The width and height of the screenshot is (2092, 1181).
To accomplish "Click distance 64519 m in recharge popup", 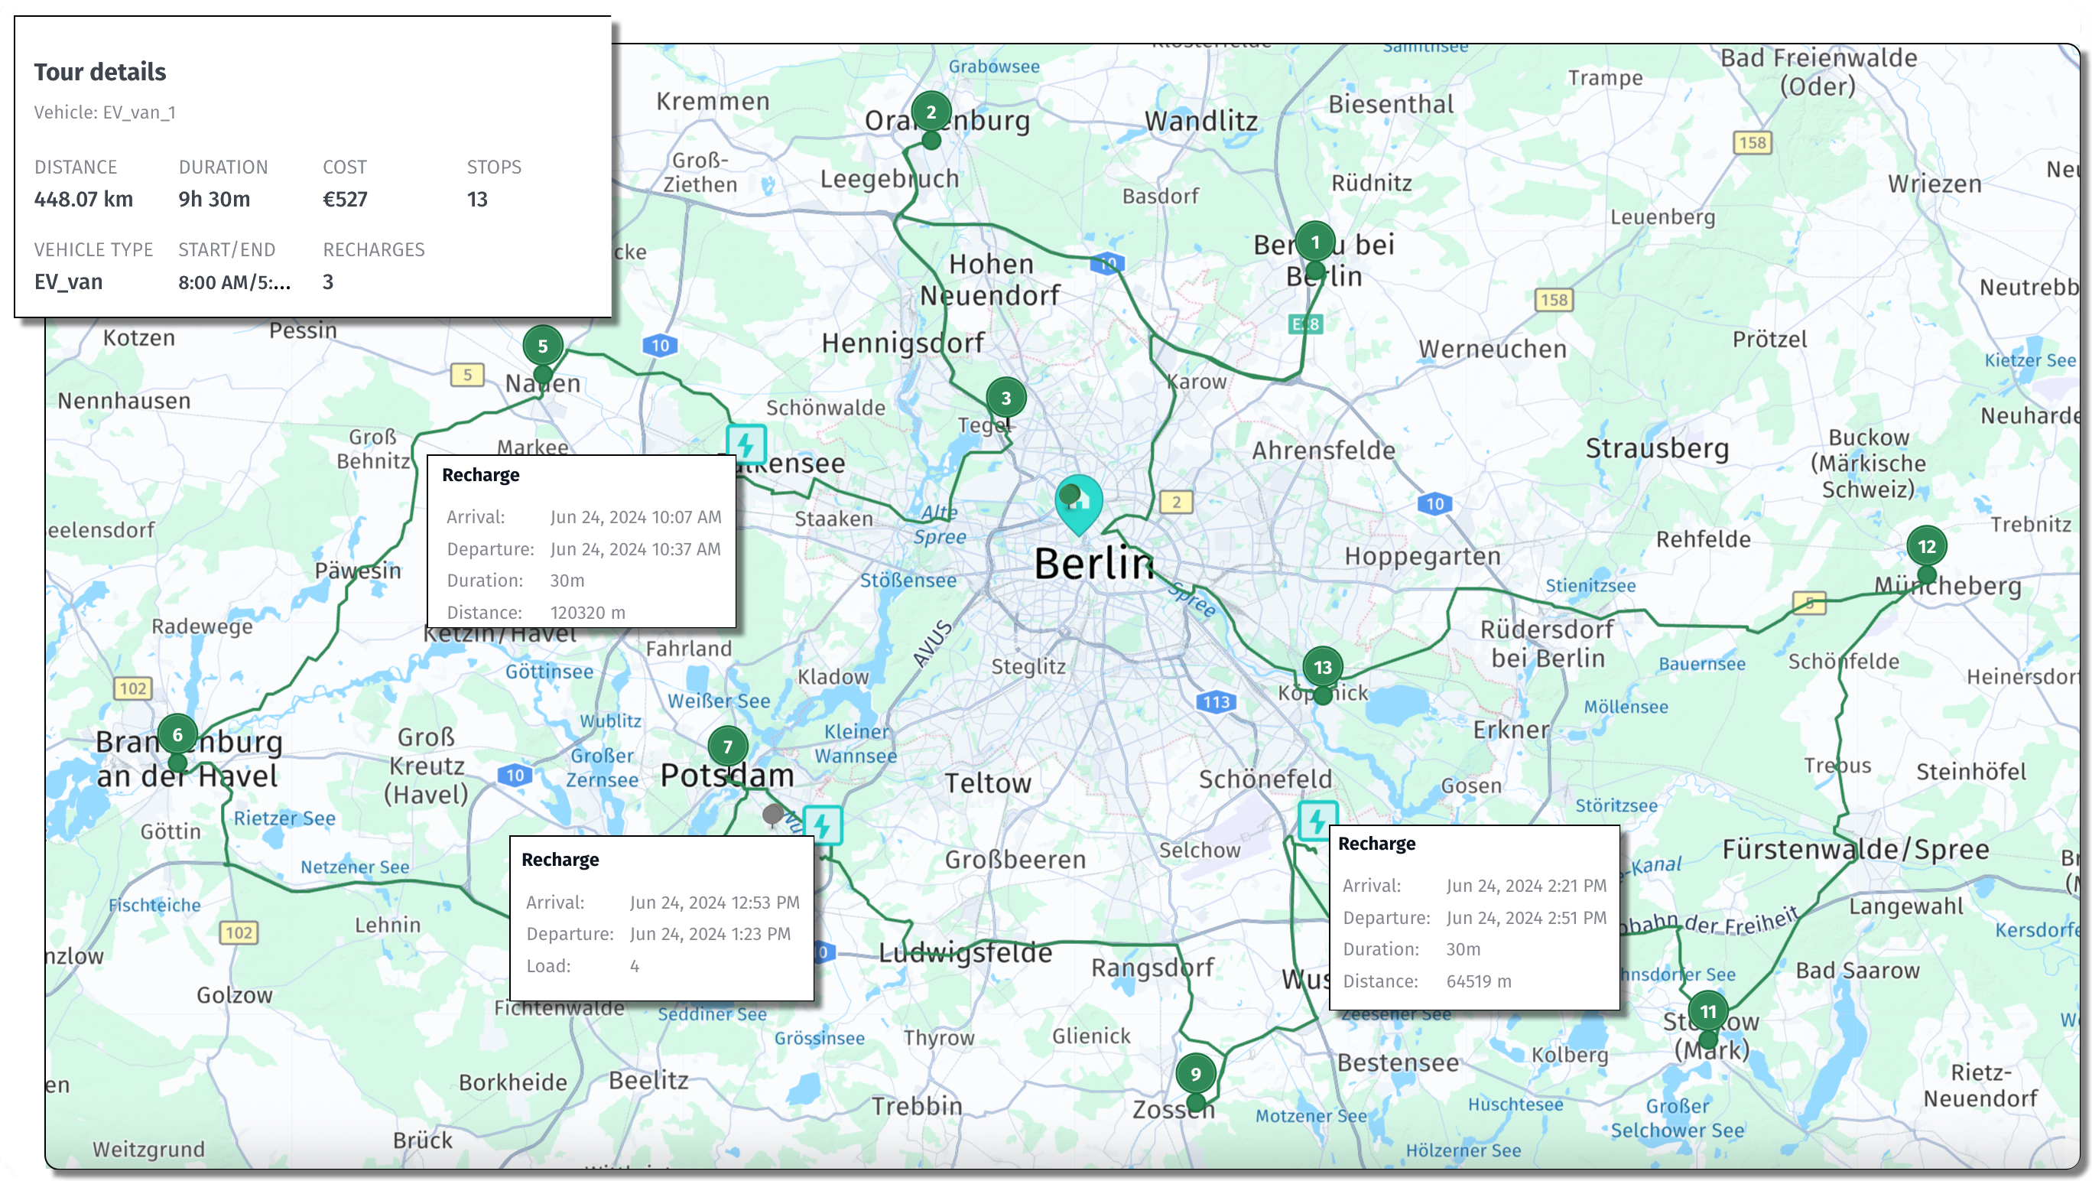I will [x=1479, y=981].
